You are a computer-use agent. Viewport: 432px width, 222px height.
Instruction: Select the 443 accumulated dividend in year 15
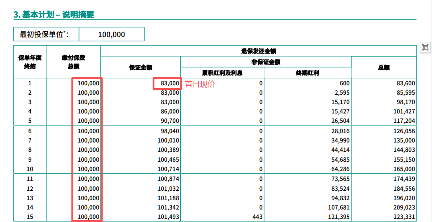257,217
